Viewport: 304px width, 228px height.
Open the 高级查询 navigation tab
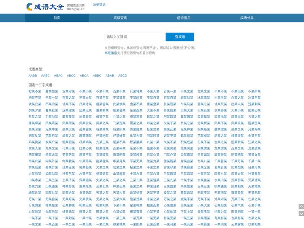[x=120, y=18]
